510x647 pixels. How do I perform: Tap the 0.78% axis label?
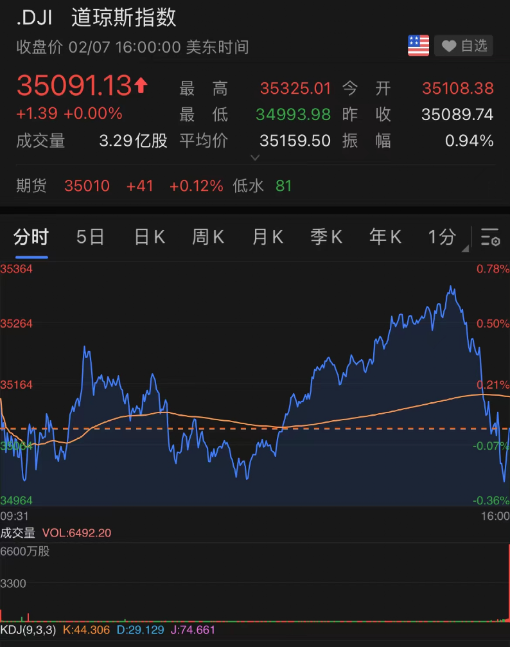pyautogui.click(x=493, y=269)
